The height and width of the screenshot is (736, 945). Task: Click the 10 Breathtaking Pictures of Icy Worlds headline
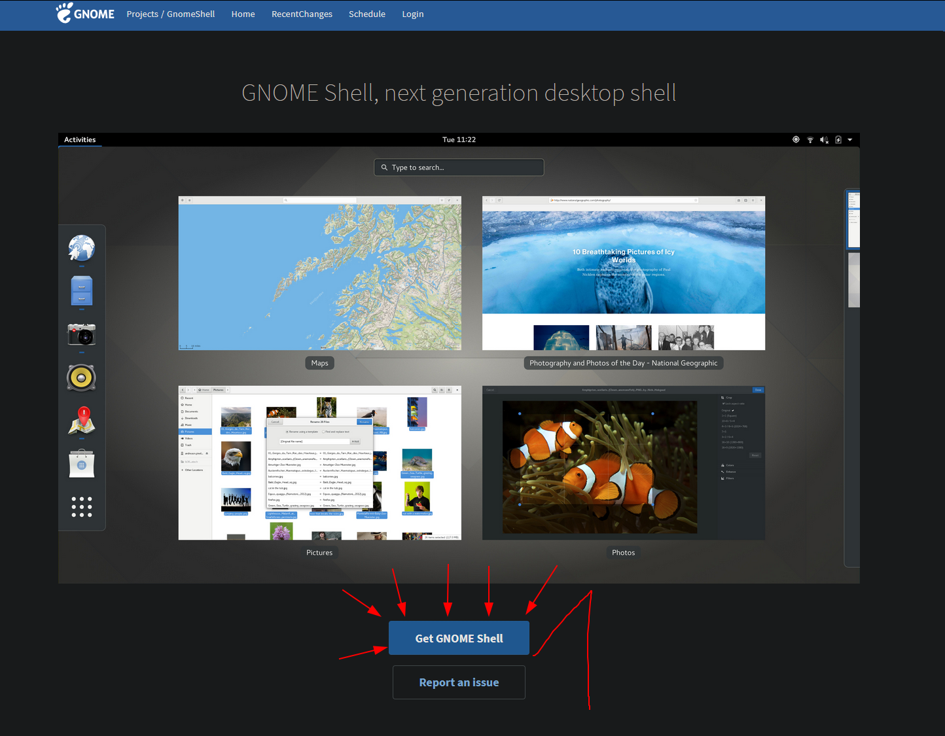pyautogui.click(x=624, y=256)
